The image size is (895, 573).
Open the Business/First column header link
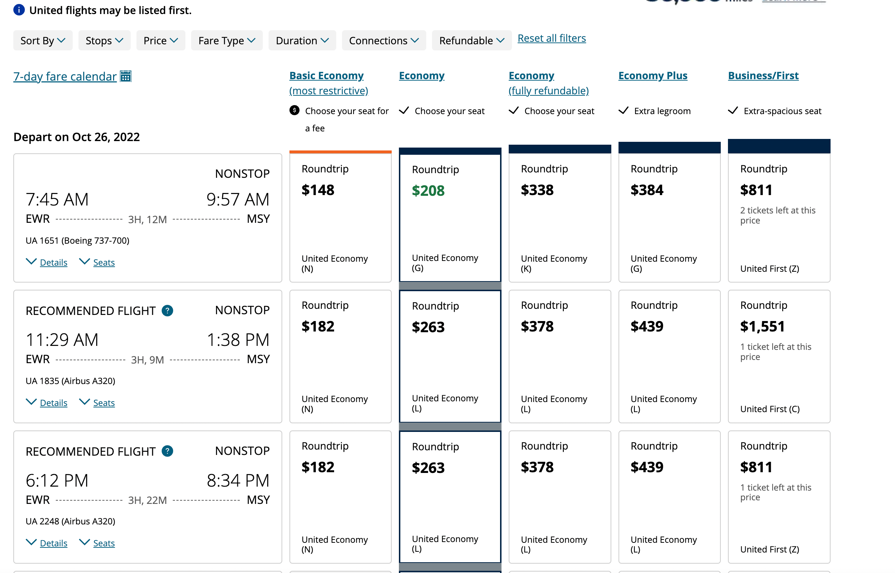pyautogui.click(x=763, y=76)
